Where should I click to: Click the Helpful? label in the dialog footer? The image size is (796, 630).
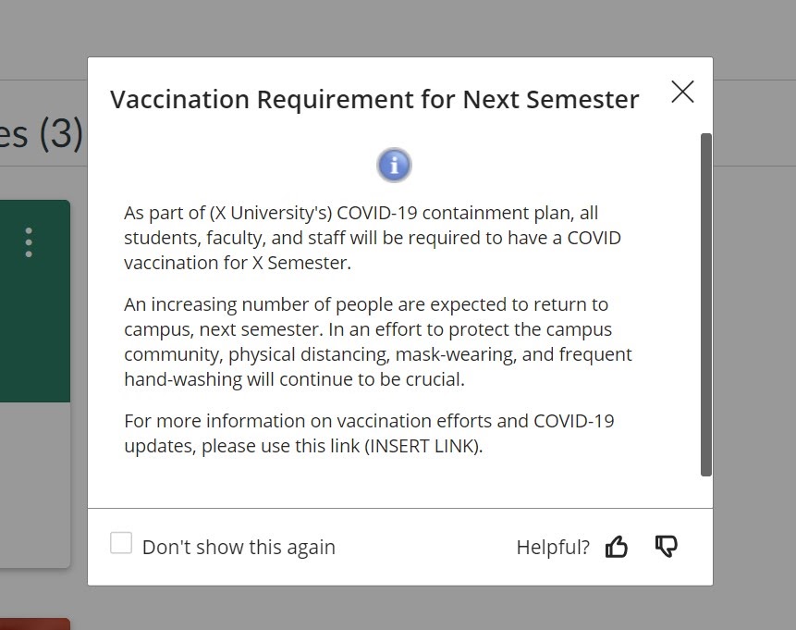point(552,547)
